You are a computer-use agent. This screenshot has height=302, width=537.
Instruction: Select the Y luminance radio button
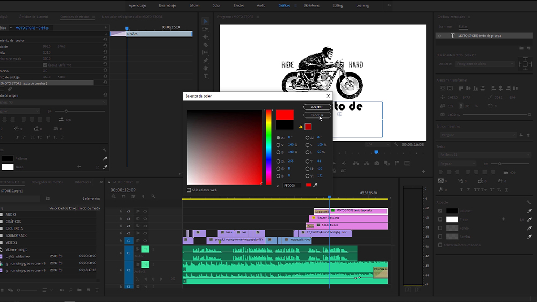coord(307,161)
